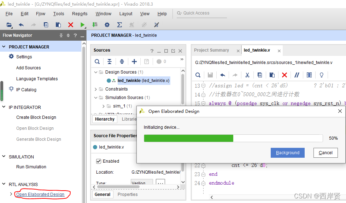Float the Sources panel window
The image size is (346, 203).
(x=173, y=51)
